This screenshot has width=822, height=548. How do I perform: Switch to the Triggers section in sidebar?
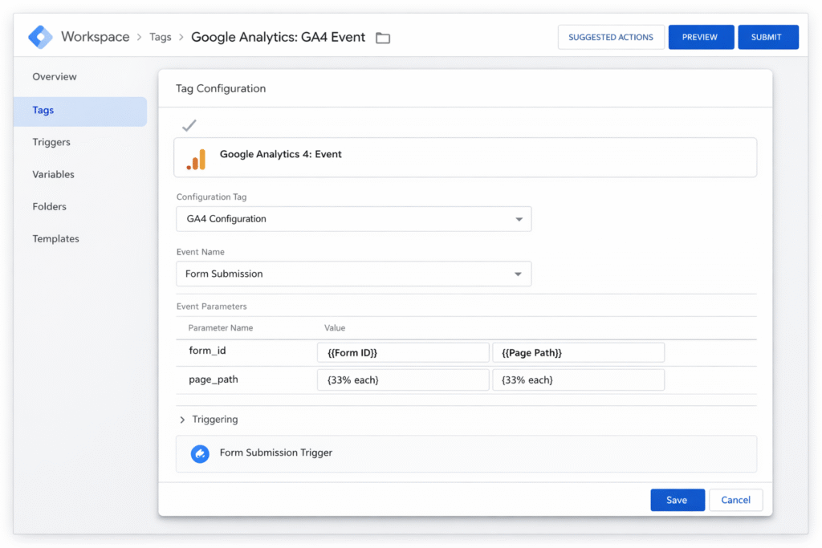coord(51,142)
